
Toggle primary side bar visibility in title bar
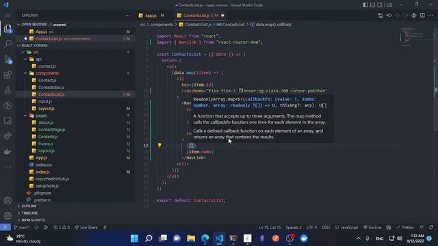[x=365, y=5]
